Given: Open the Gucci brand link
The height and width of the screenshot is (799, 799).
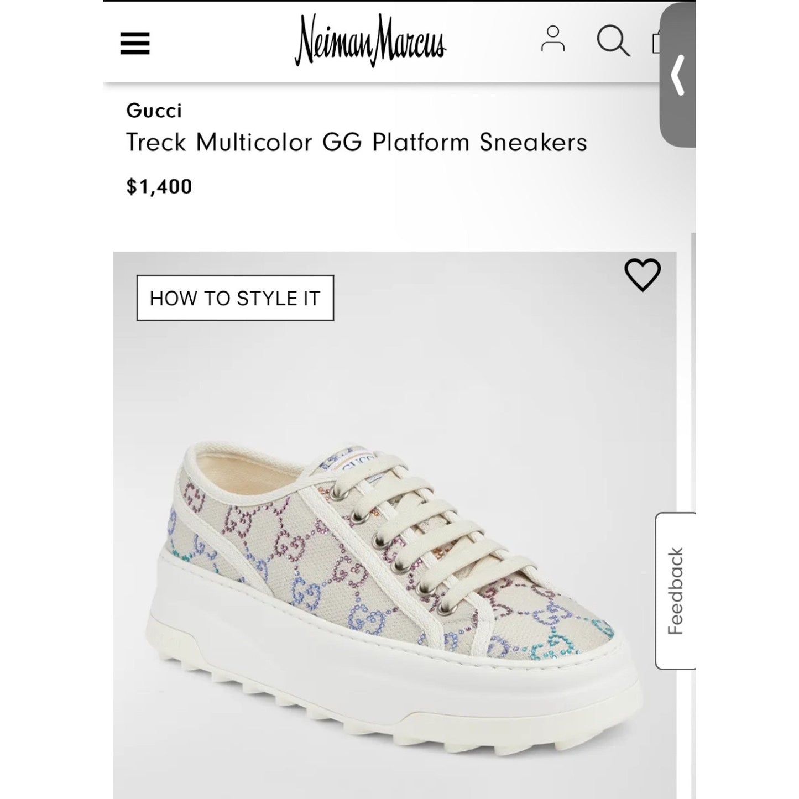Looking at the screenshot, I should 154,111.
